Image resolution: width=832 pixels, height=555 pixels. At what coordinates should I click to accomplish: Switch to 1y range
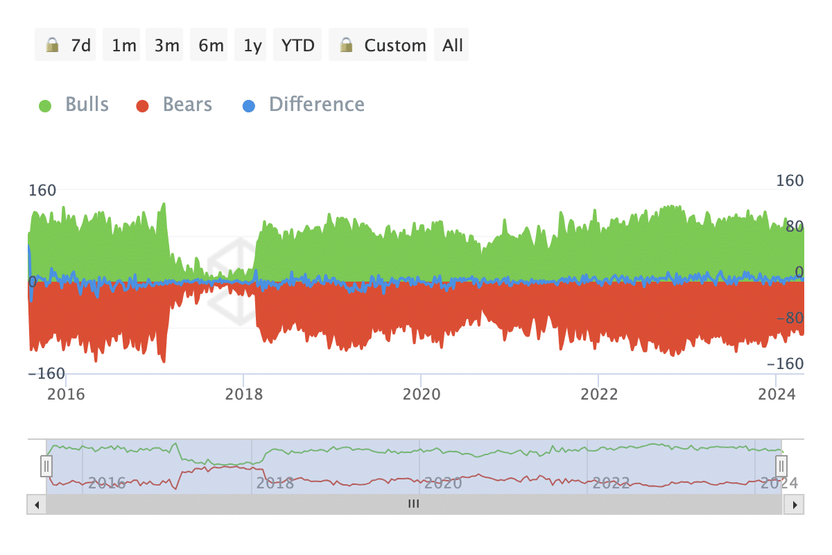pos(252,45)
